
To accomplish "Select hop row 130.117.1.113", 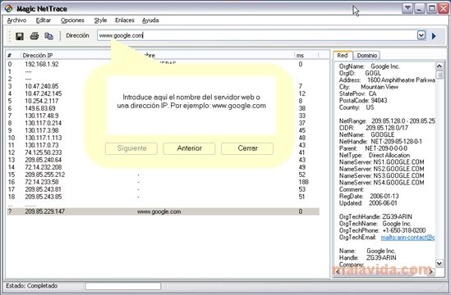I will pos(163,138).
